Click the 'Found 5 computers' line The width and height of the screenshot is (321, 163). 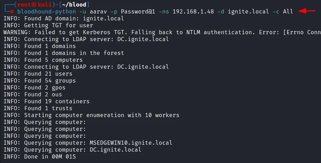[43, 60]
